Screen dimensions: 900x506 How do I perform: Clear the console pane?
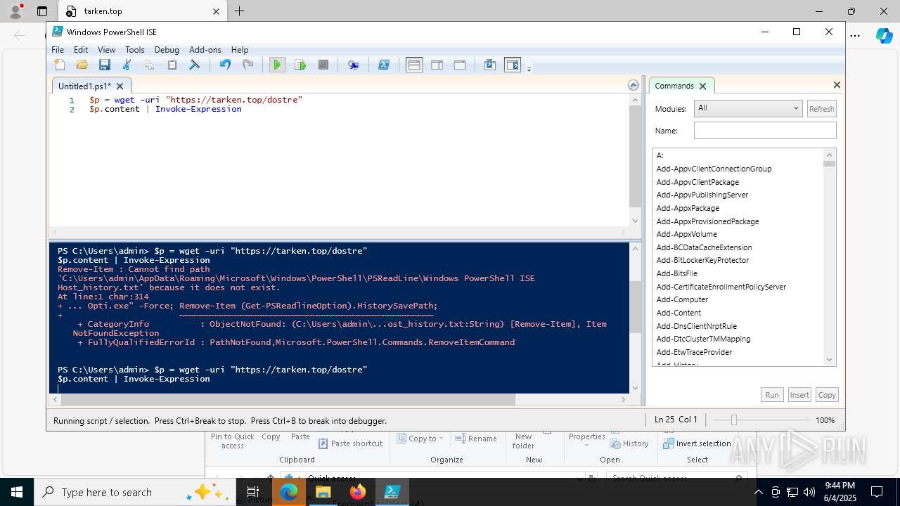click(x=195, y=65)
